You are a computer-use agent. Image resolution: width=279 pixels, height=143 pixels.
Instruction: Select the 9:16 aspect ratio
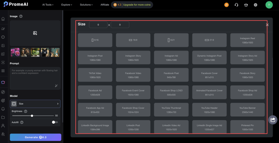tap(95, 40)
